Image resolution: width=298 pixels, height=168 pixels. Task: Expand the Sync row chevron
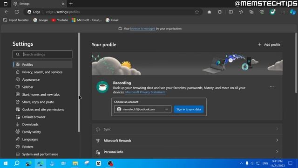277,129
